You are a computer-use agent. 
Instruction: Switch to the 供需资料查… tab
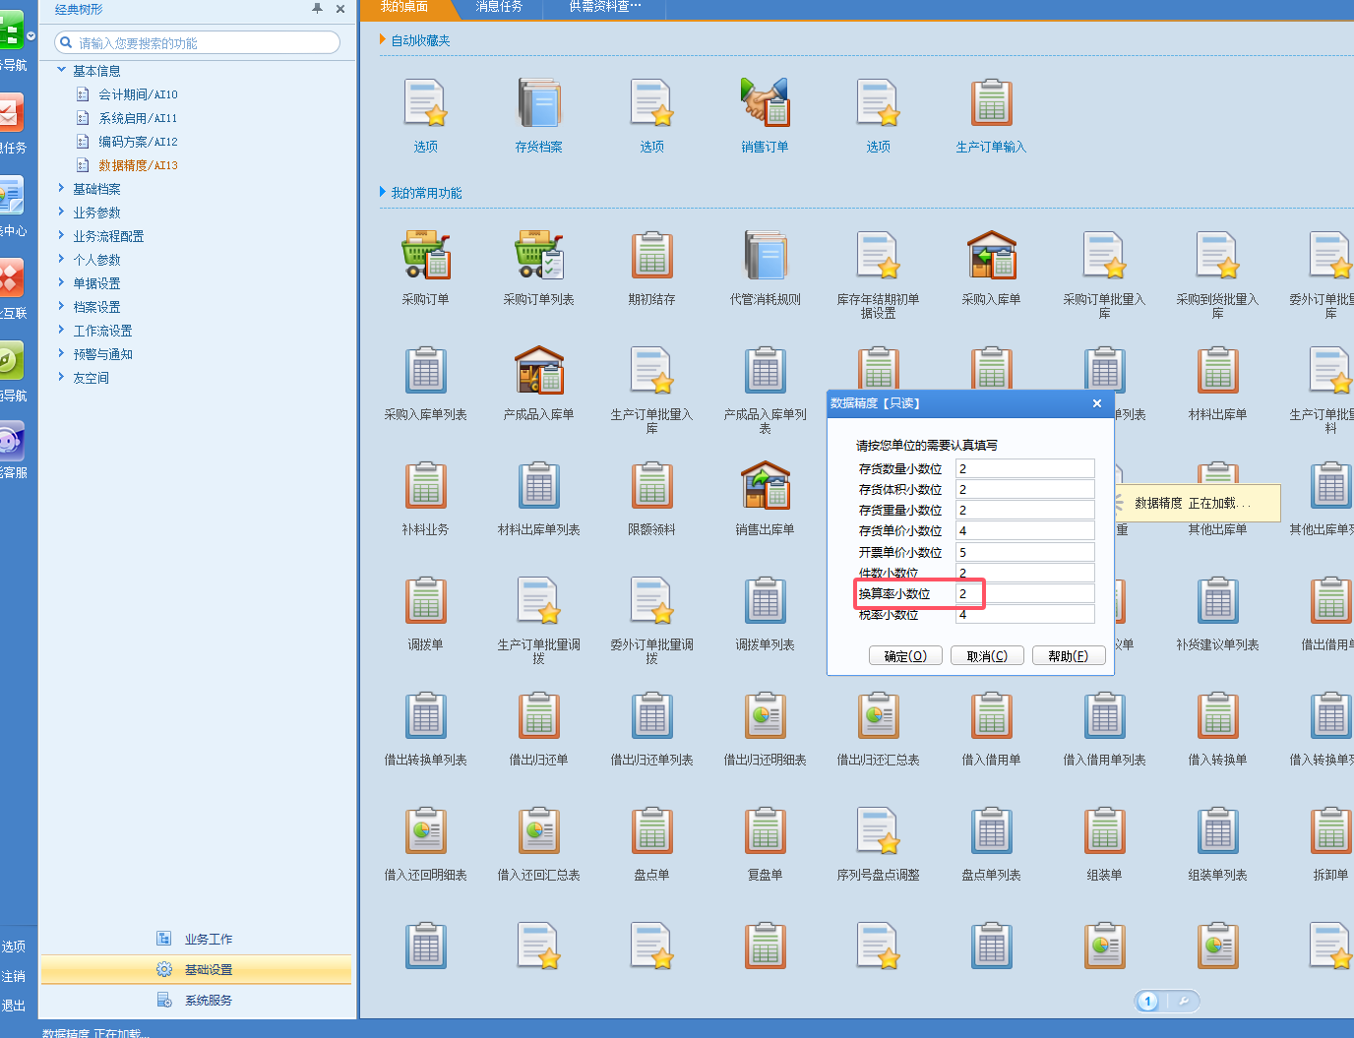point(605,8)
